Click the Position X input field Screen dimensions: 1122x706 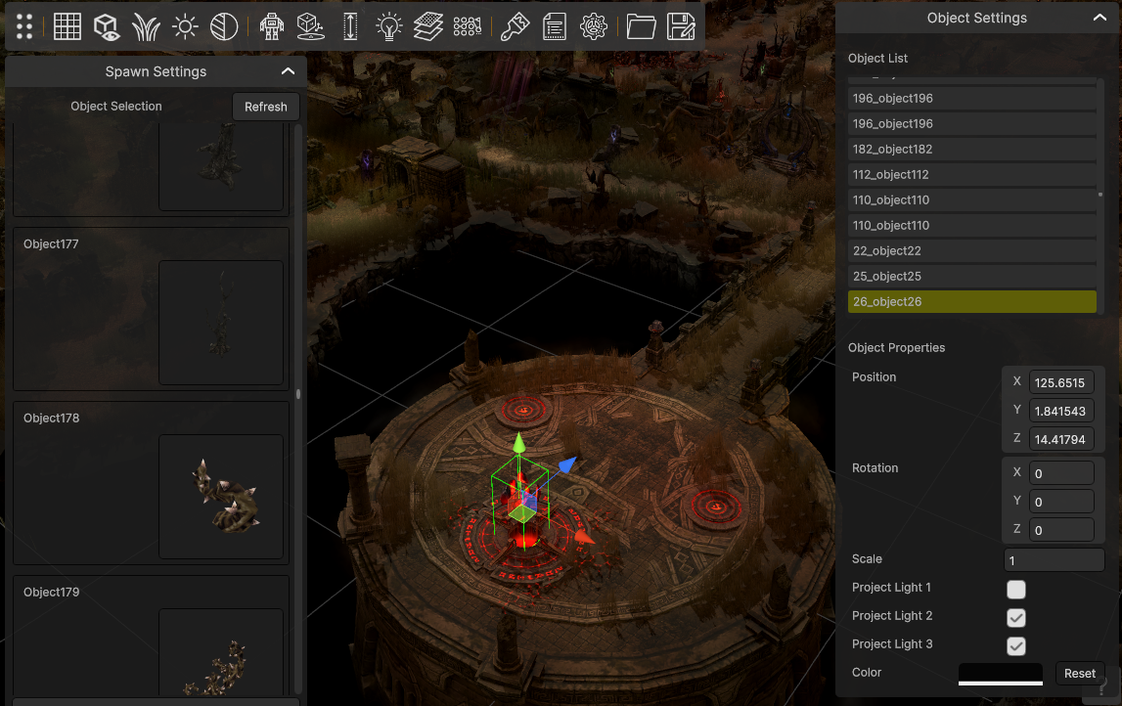pyautogui.click(x=1061, y=382)
